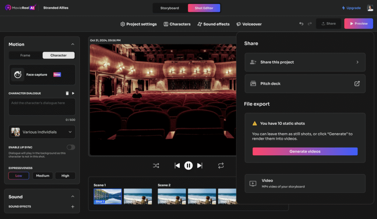This screenshot has height=219, width=377.
Task: Play the character dialogue audio
Action: (73, 93)
